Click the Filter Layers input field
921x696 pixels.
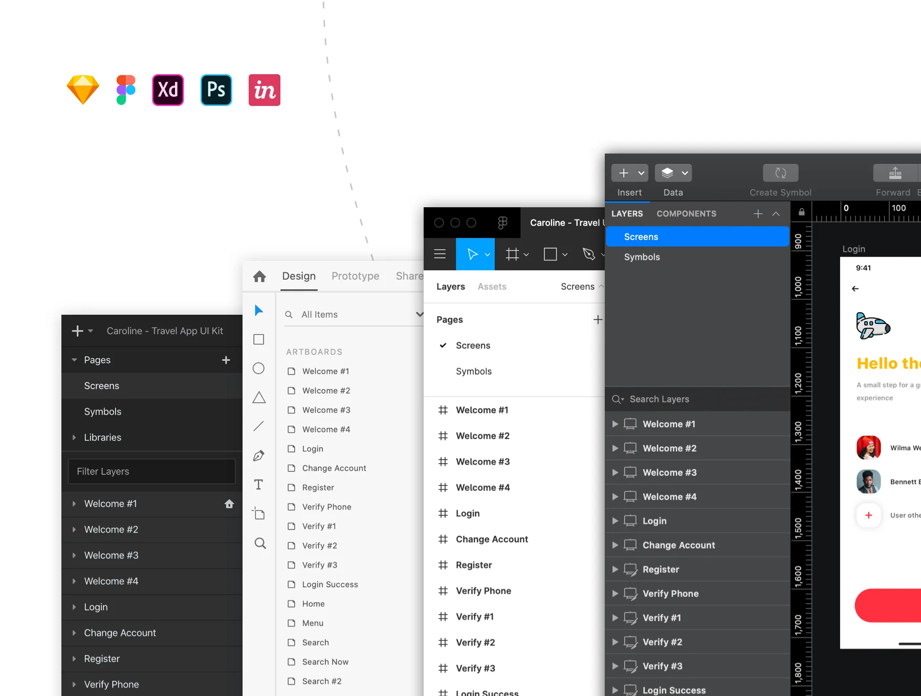[x=151, y=471]
